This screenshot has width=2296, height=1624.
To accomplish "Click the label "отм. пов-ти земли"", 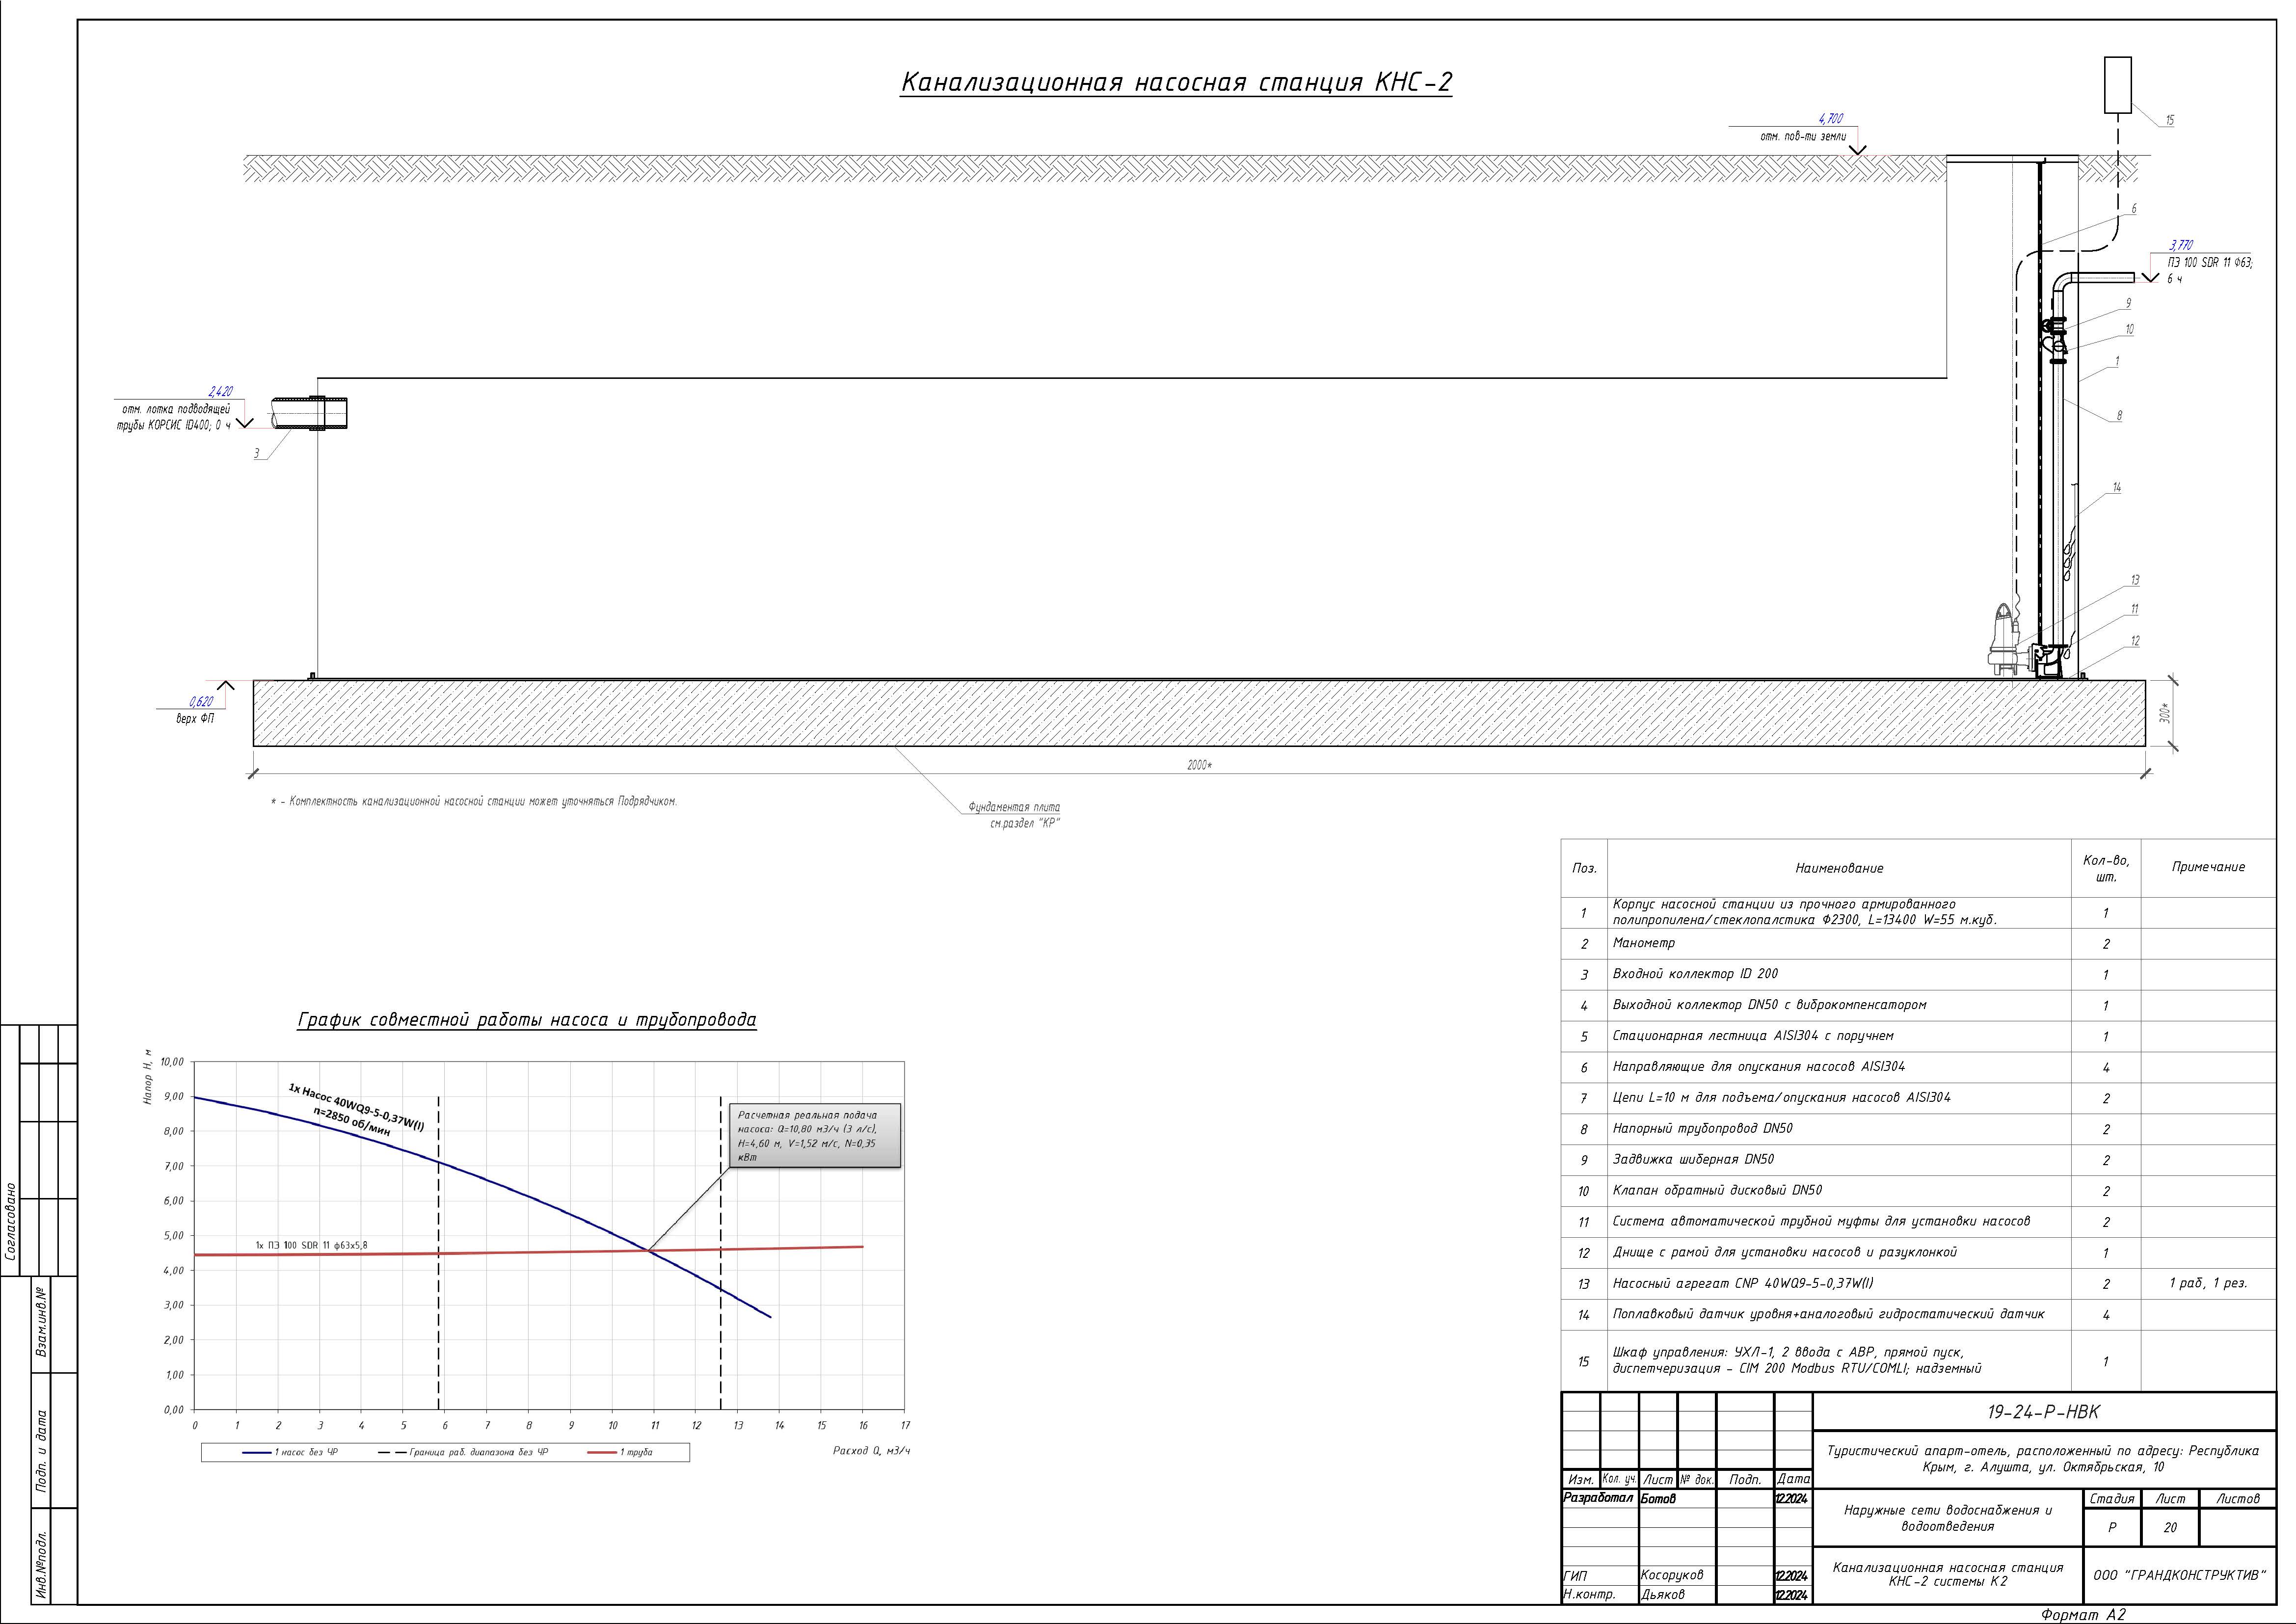I will tap(1803, 136).
